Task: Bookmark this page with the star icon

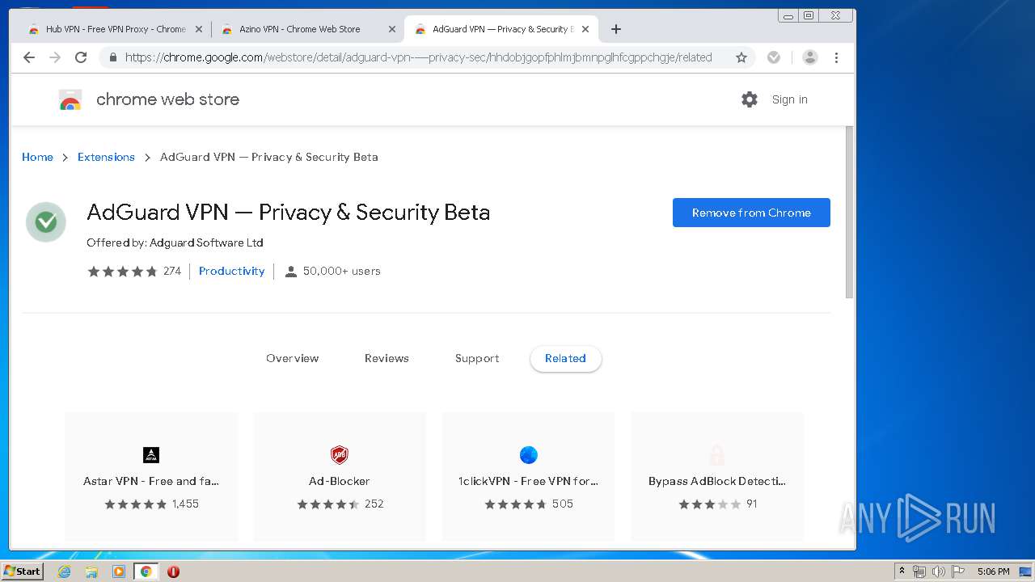Action: pyautogui.click(x=741, y=57)
